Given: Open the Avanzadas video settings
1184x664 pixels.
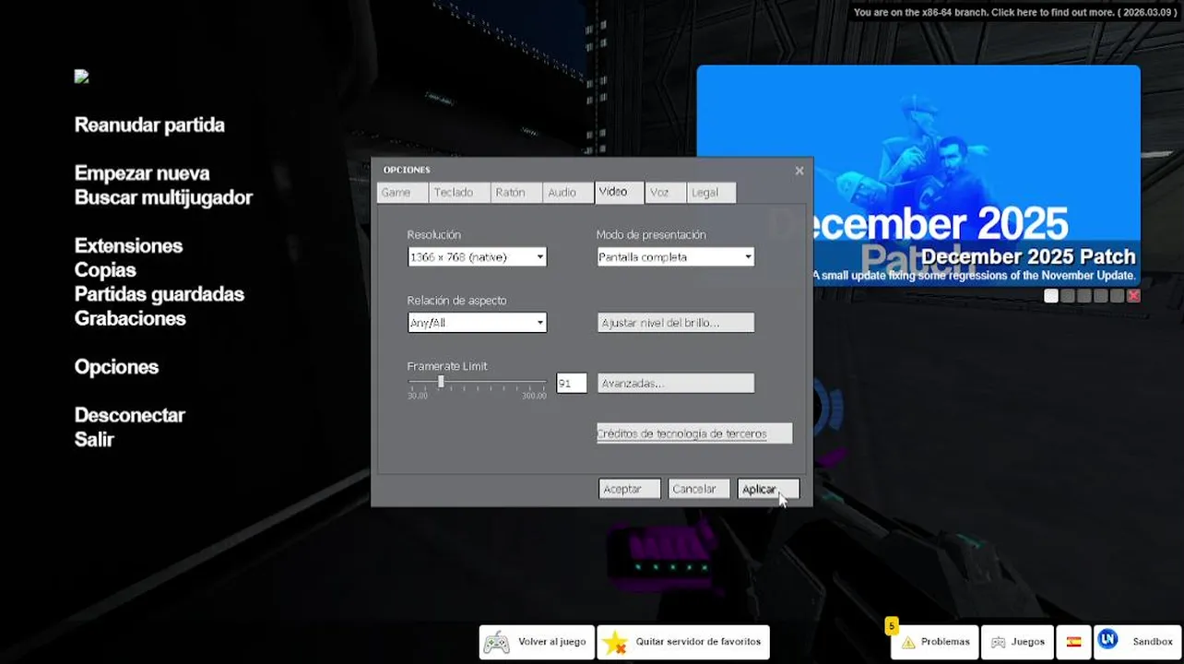Looking at the screenshot, I should [675, 383].
